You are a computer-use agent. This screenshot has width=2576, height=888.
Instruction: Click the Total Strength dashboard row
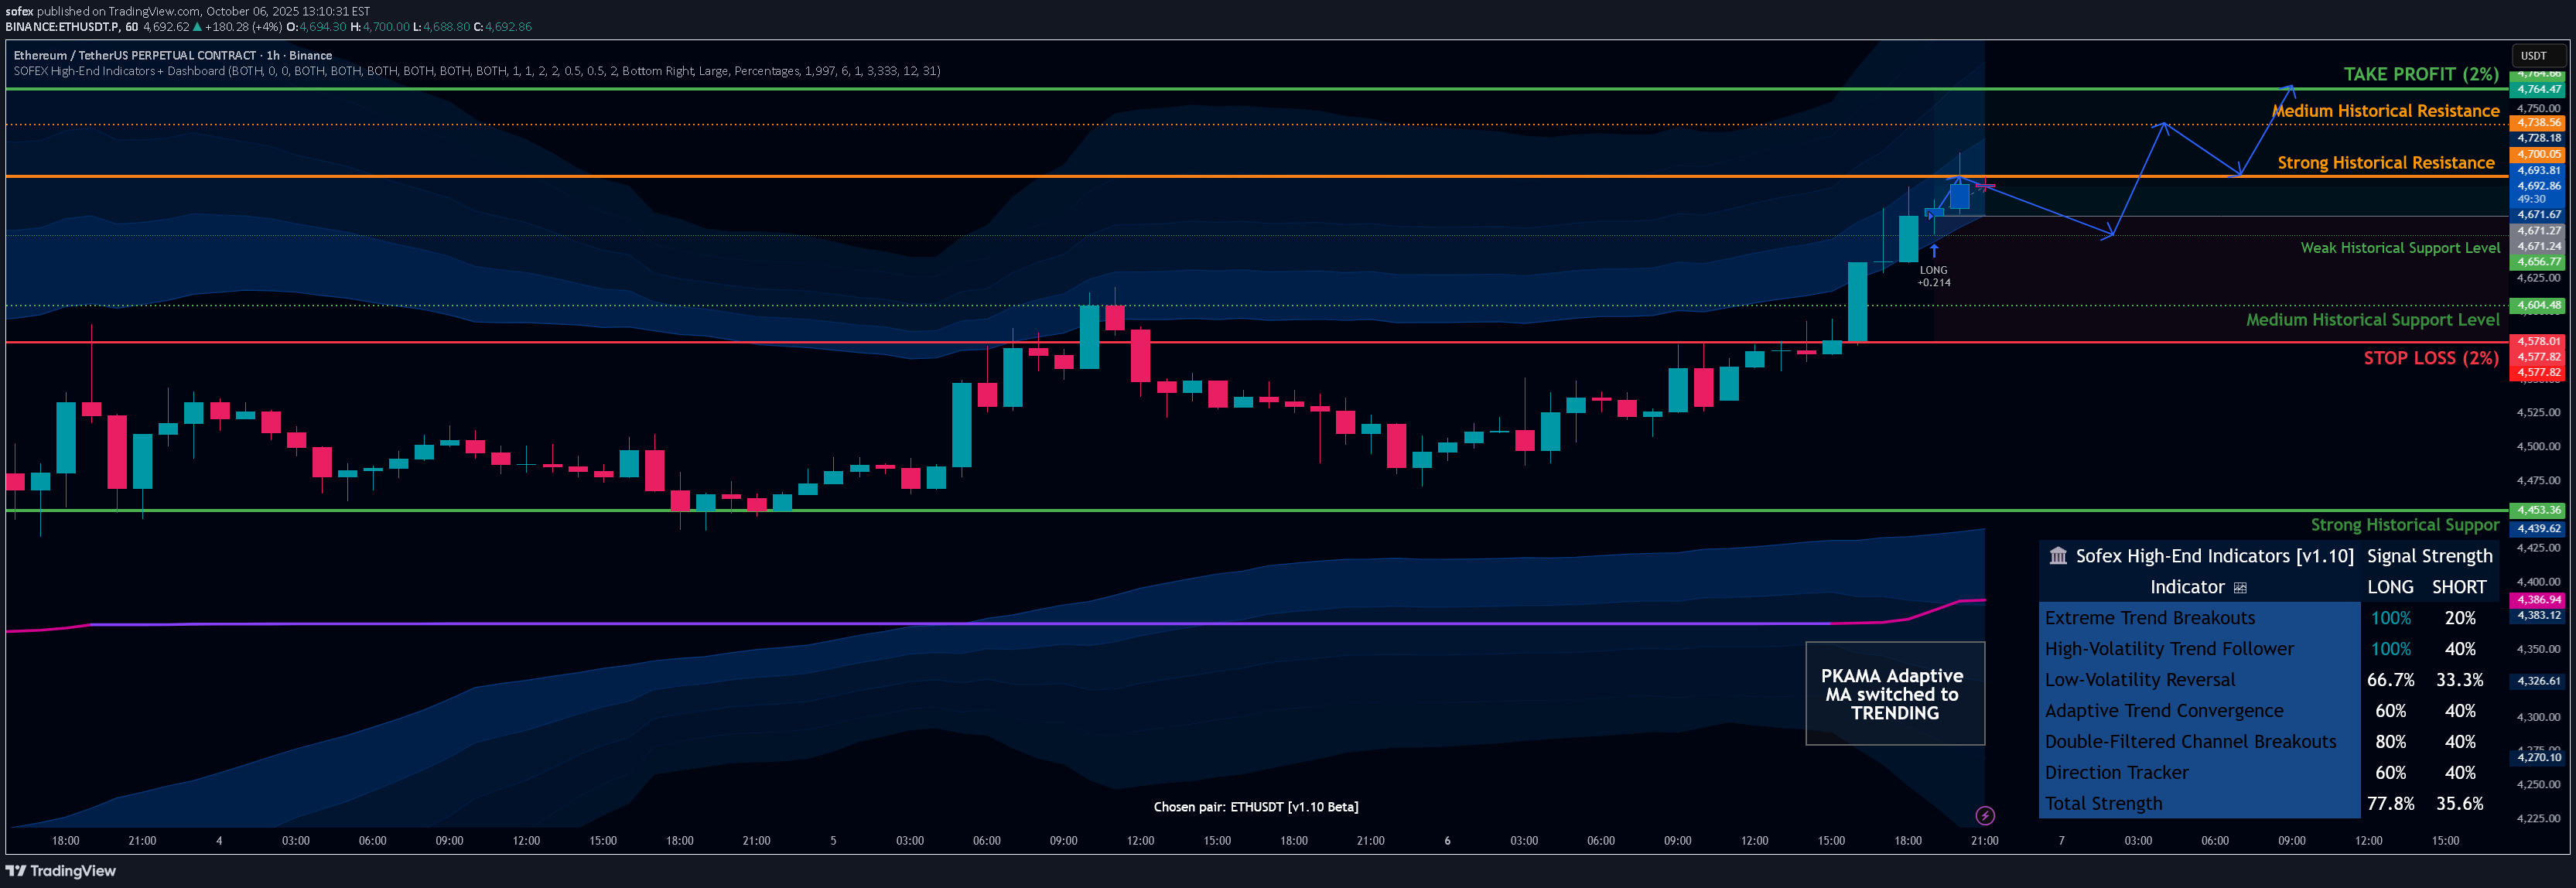pos(2103,804)
